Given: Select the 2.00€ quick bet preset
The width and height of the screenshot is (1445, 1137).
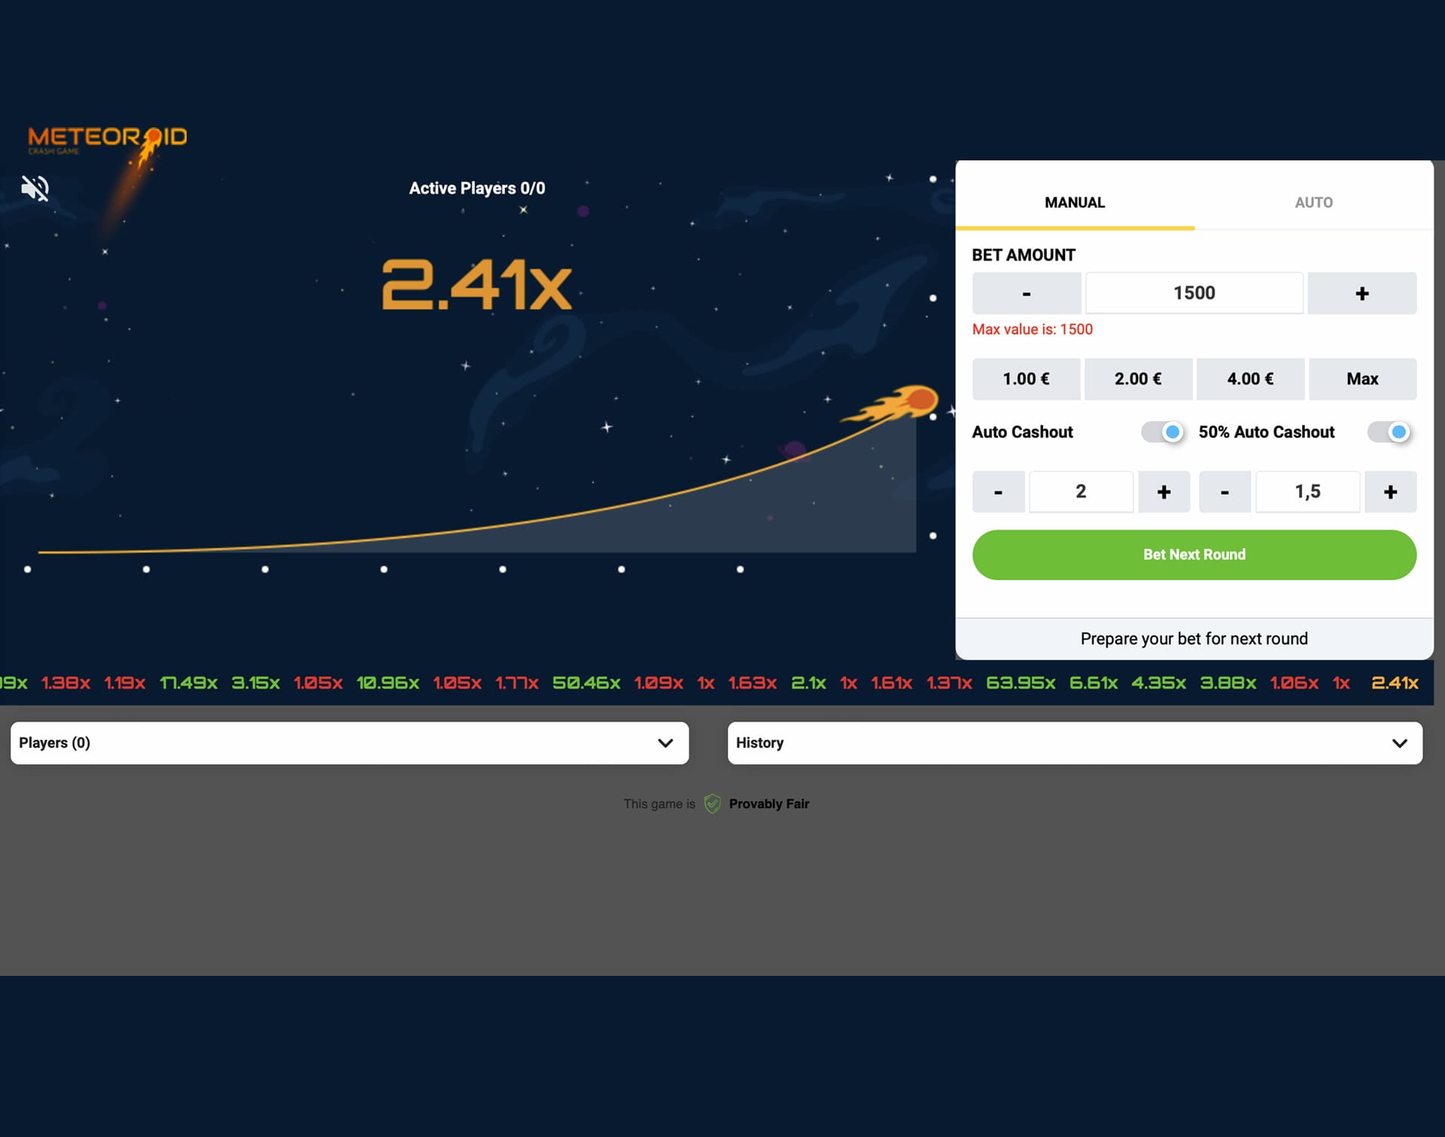Looking at the screenshot, I should coord(1136,378).
